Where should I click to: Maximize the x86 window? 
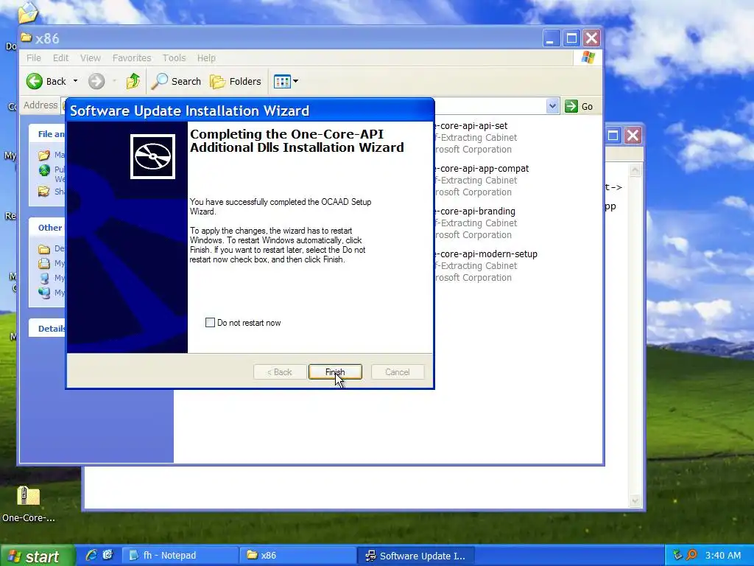click(571, 38)
